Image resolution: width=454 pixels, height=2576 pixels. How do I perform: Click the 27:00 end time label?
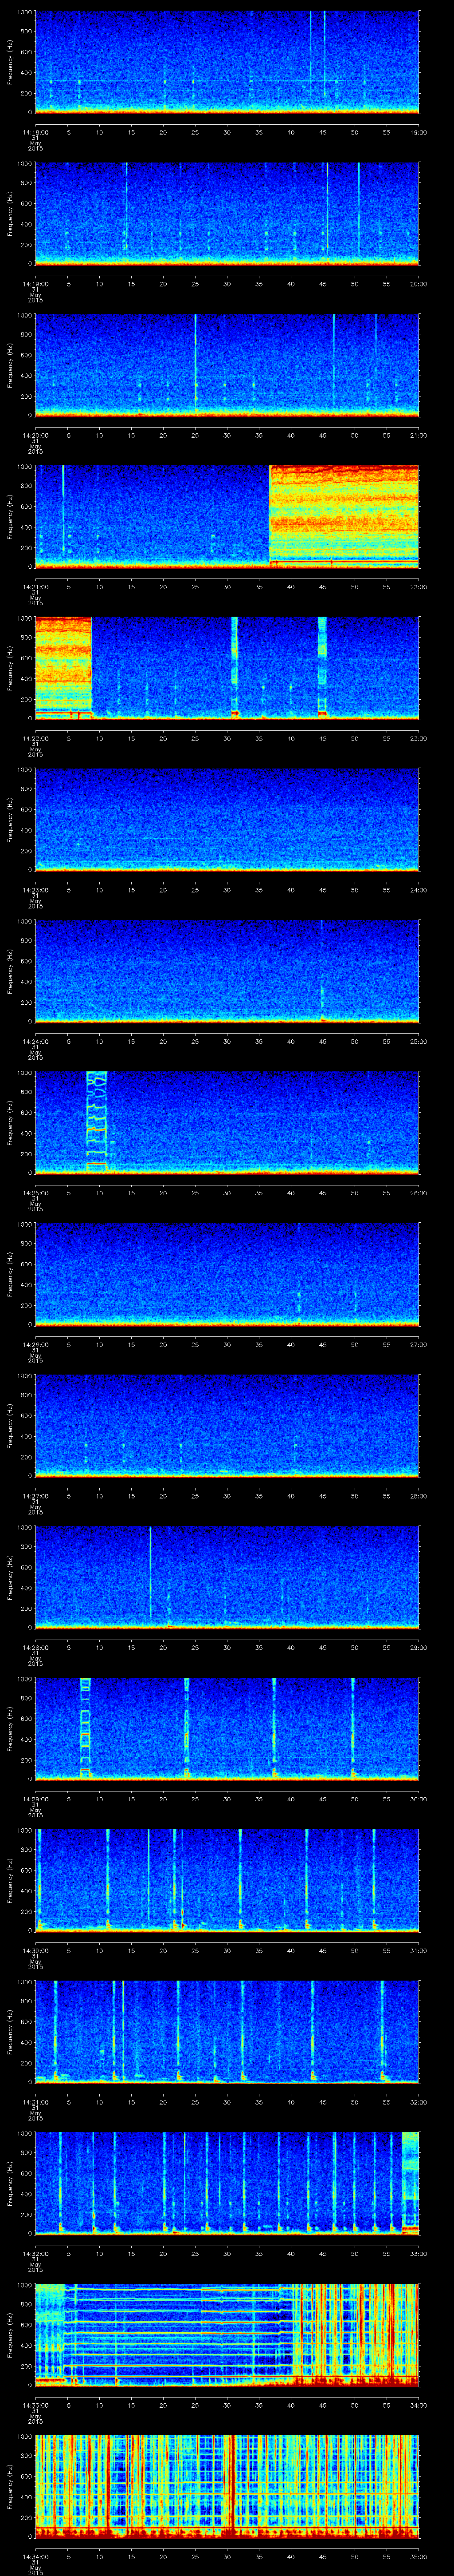[x=419, y=1344]
